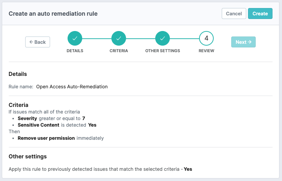Jump to the DETAILS step label
Image resolution: width=282 pixels, height=181 pixels.
point(75,51)
